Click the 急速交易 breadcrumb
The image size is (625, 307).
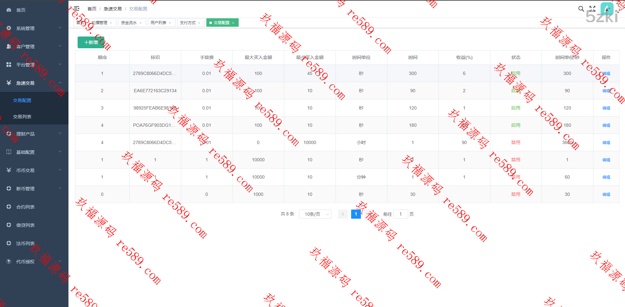pos(112,9)
